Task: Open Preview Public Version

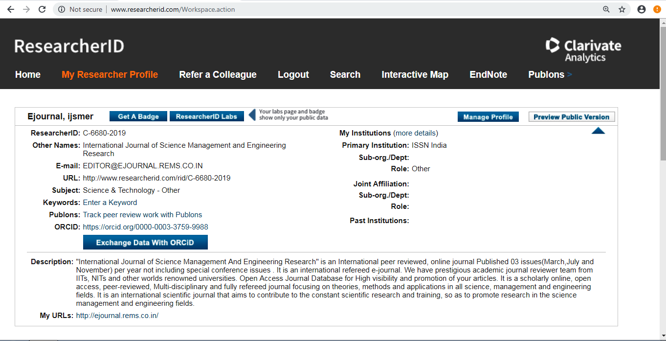Action: pos(571,117)
